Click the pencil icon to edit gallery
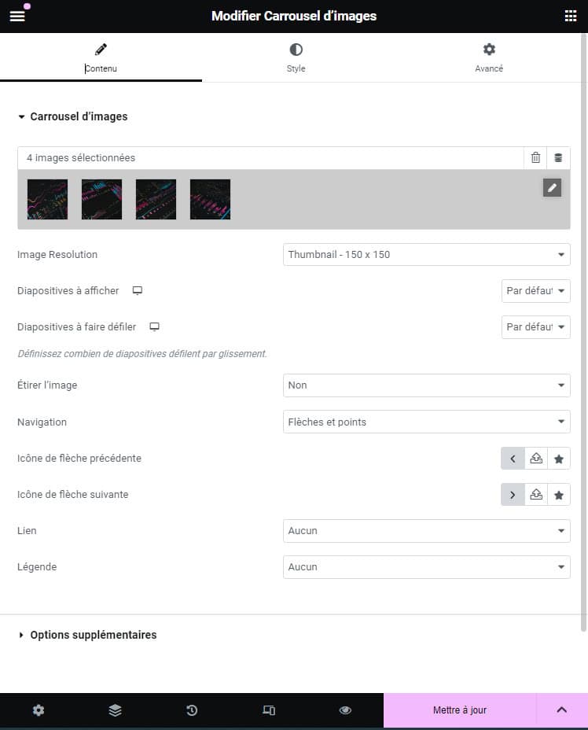 (x=552, y=187)
